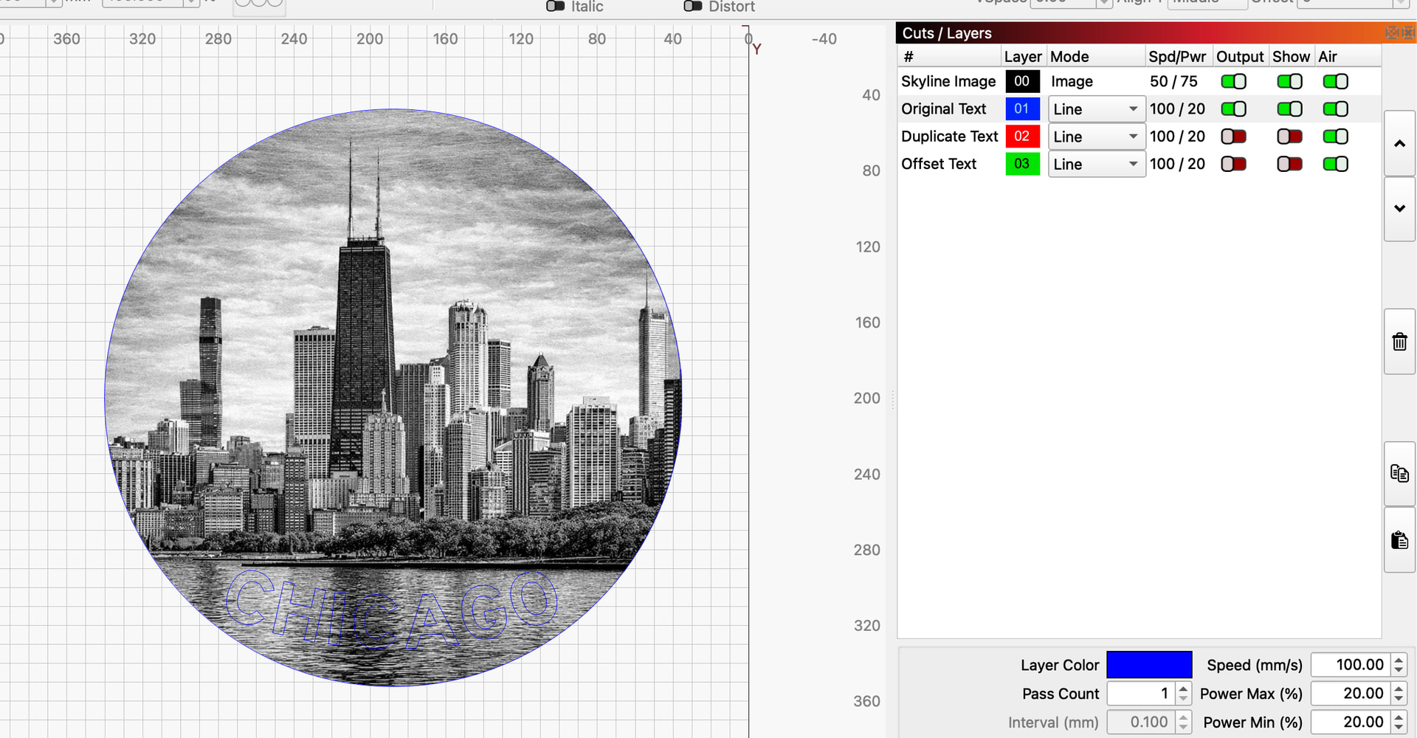Delete the selected layer with trash icon
Image resolution: width=1417 pixels, height=738 pixels.
click(x=1399, y=342)
